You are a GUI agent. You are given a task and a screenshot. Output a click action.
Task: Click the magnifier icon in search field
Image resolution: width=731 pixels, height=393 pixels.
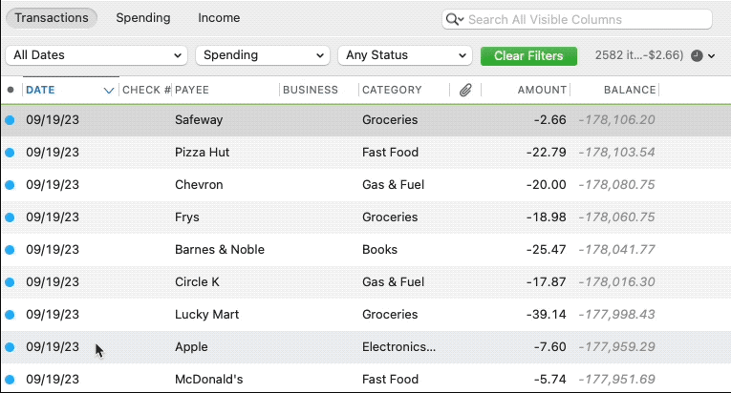(455, 19)
